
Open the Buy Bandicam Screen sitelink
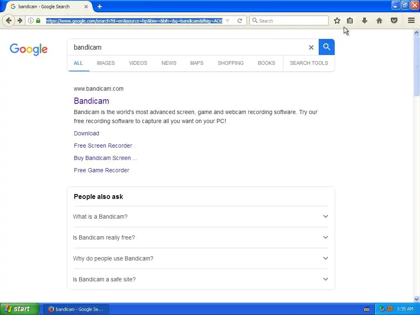105,158
